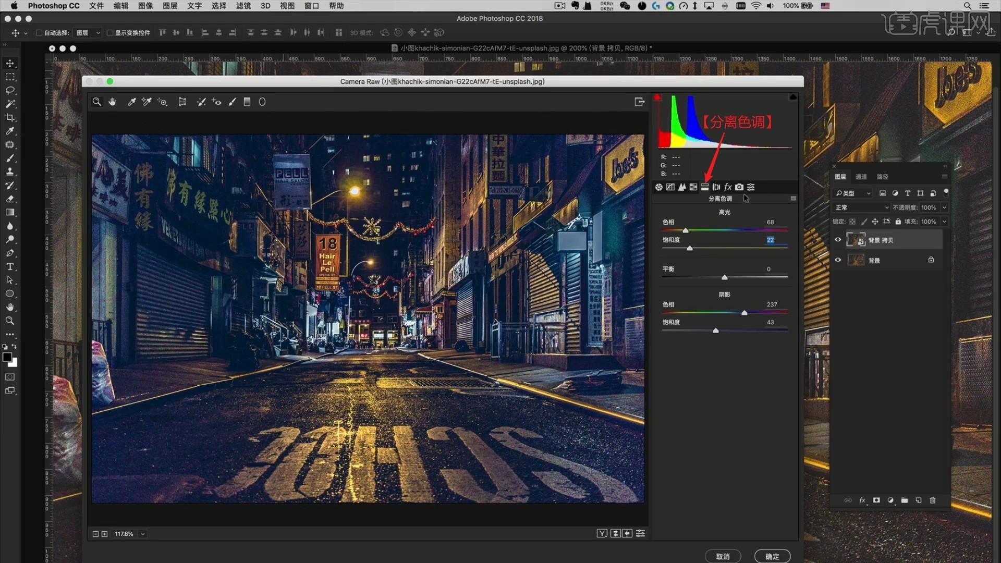Open the 滤镜 menu

tap(243, 6)
